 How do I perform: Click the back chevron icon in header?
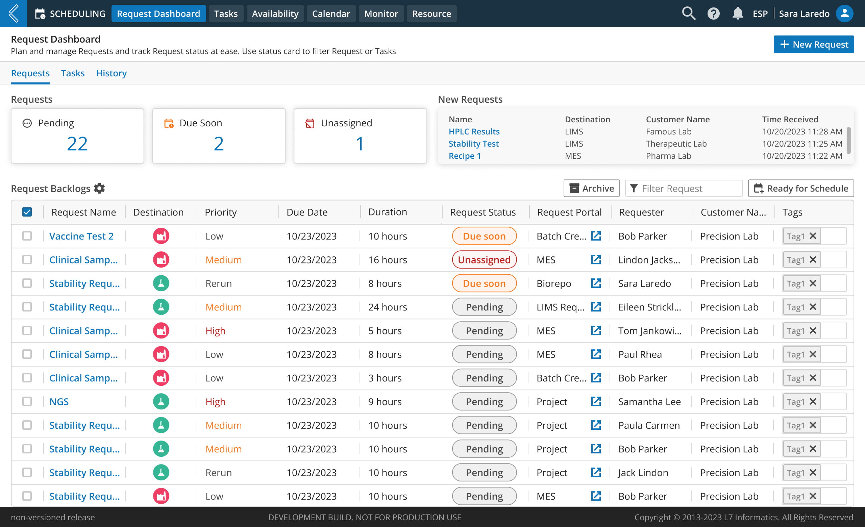[x=13, y=13]
